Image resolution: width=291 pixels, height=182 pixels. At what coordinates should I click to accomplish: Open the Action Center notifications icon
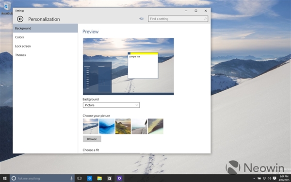click(x=275, y=179)
